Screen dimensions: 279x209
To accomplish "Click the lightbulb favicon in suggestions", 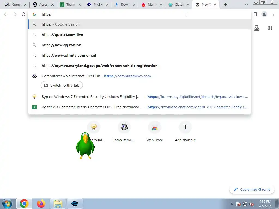I will [34, 97].
